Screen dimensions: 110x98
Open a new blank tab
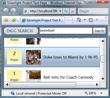[x=69, y=20]
